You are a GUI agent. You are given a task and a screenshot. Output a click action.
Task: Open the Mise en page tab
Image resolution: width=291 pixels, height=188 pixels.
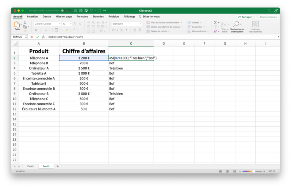tap(64, 17)
